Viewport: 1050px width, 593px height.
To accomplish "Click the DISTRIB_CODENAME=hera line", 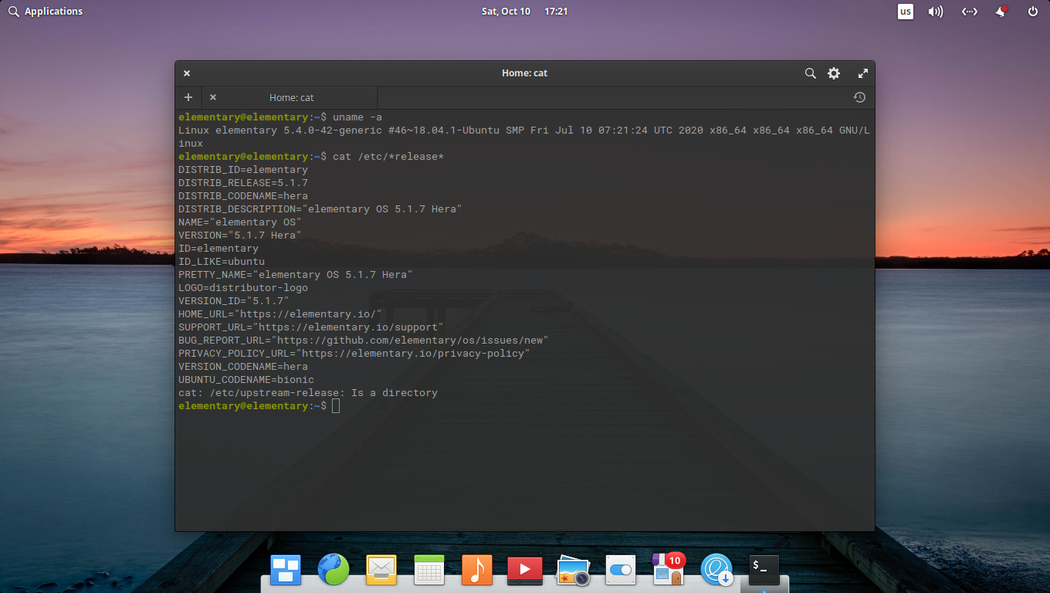I will 243,196.
